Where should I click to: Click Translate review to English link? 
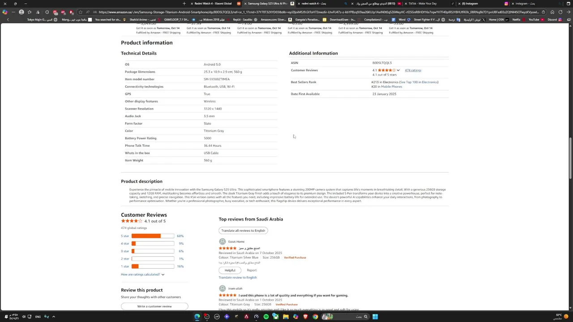pyautogui.click(x=238, y=278)
